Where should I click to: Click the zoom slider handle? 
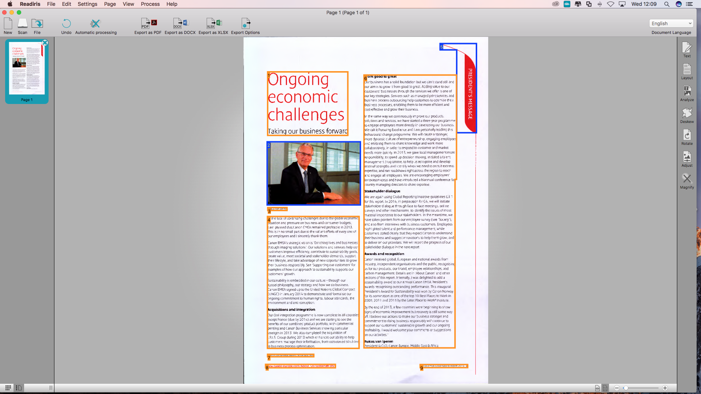click(x=626, y=388)
